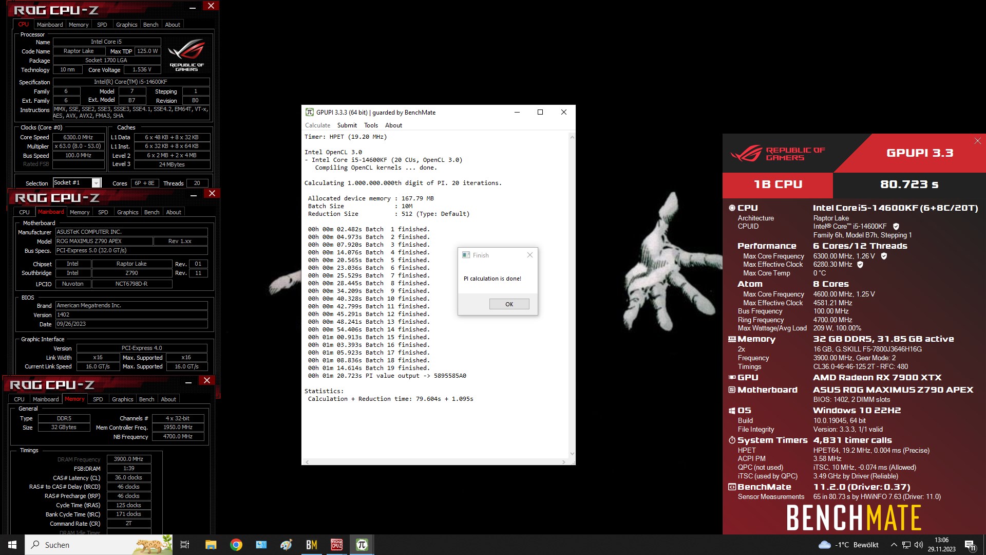986x555 pixels.
Task: Click the DRAM Frequency 3900.0 MHz value
Action: [129, 459]
